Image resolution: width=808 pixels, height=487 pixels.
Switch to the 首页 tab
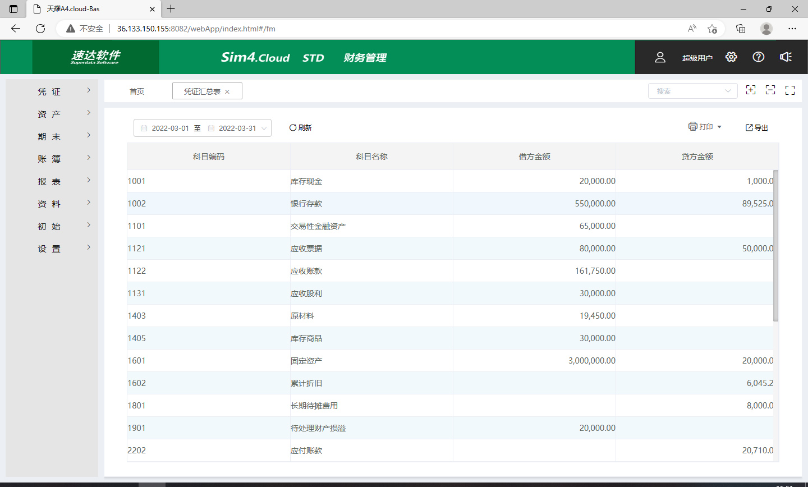coord(137,91)
